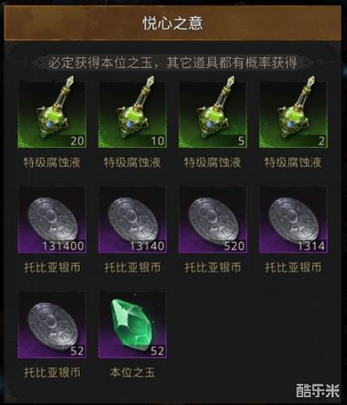
Task: Click the 托比亚银币 coin showing 1314
Action: click(293, 220)
